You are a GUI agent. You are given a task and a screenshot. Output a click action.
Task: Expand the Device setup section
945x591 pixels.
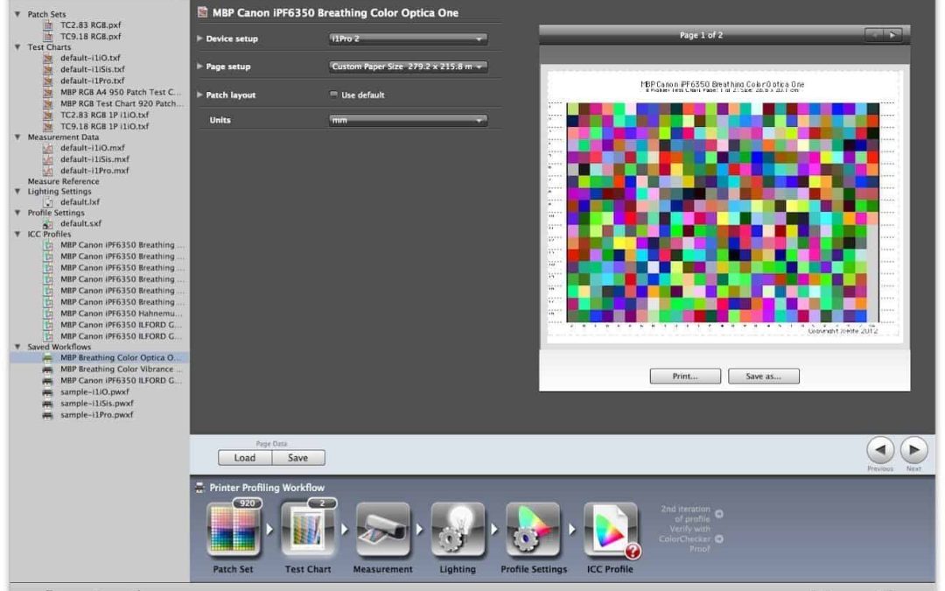[199, 39]
